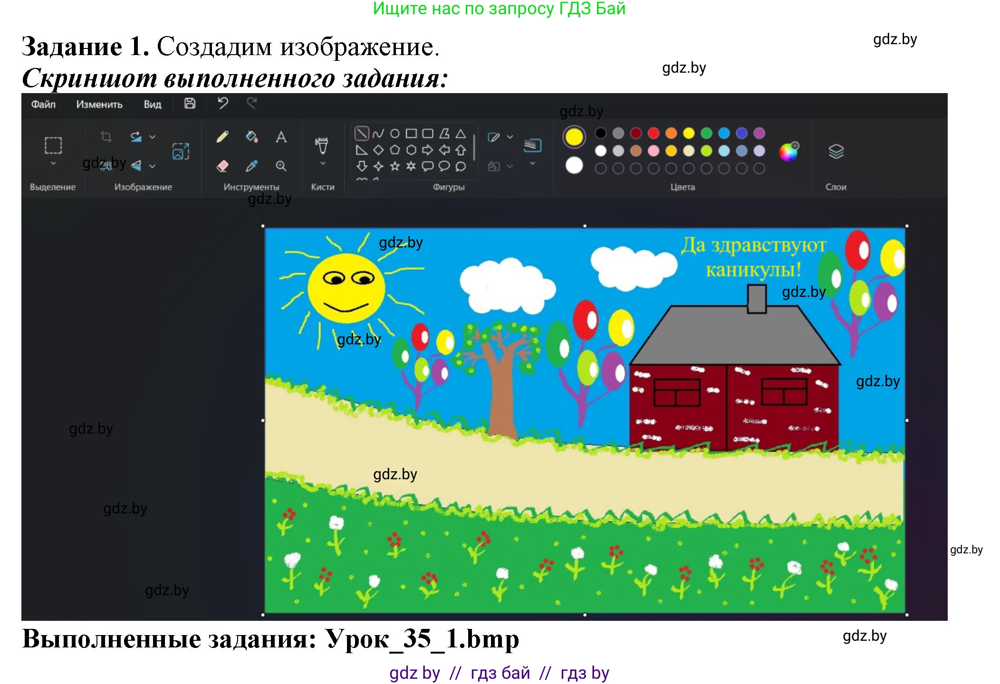
Task: Select the Pencil tool
Action: point(223,136)
